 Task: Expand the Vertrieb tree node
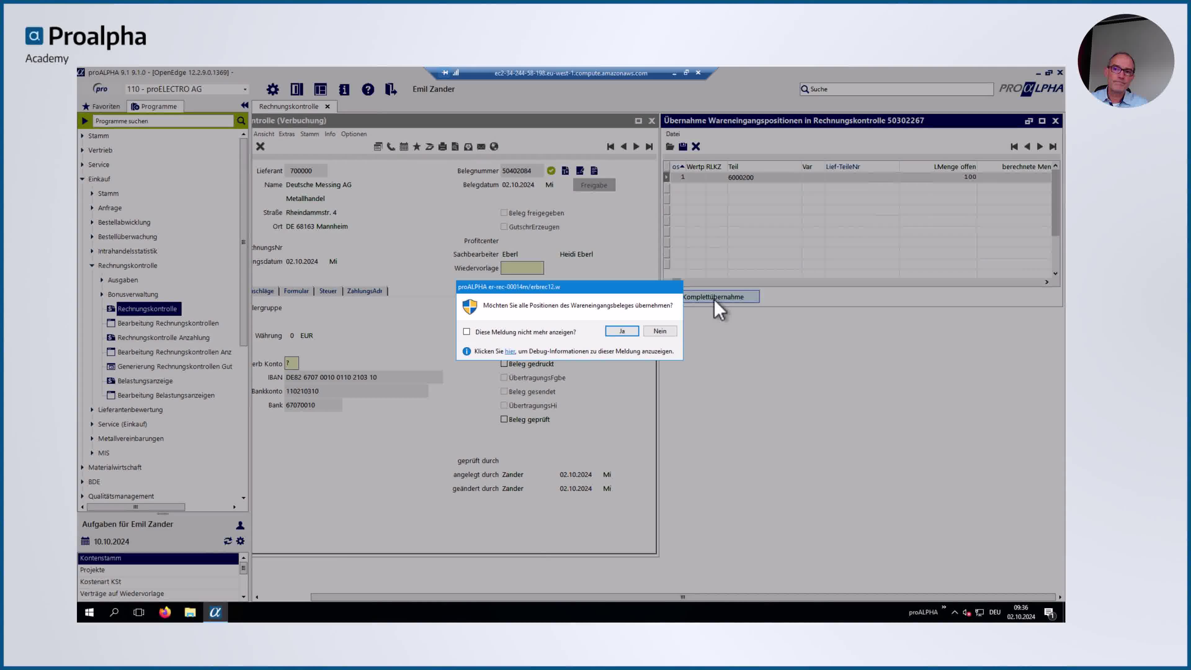click(x=82, y=150)
